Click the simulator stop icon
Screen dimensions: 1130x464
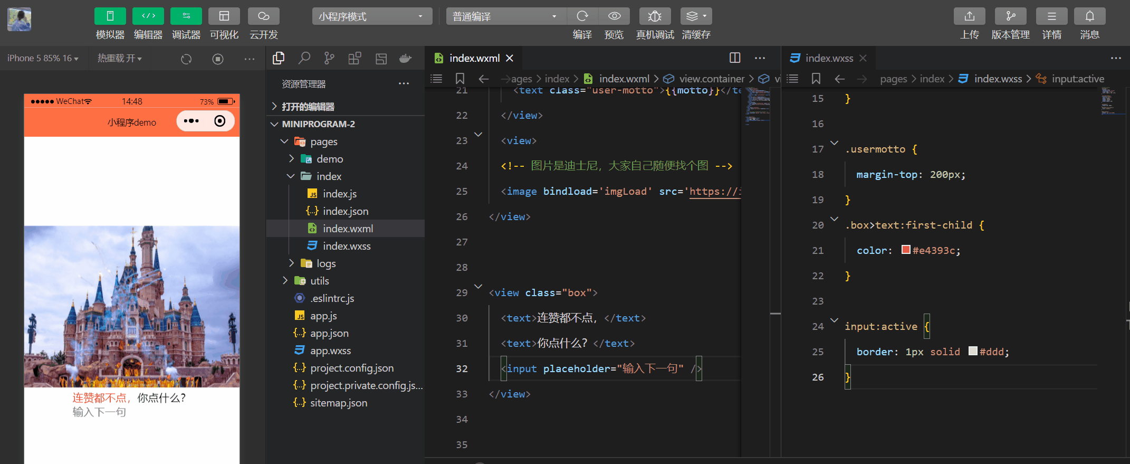[x=218, y=59]
